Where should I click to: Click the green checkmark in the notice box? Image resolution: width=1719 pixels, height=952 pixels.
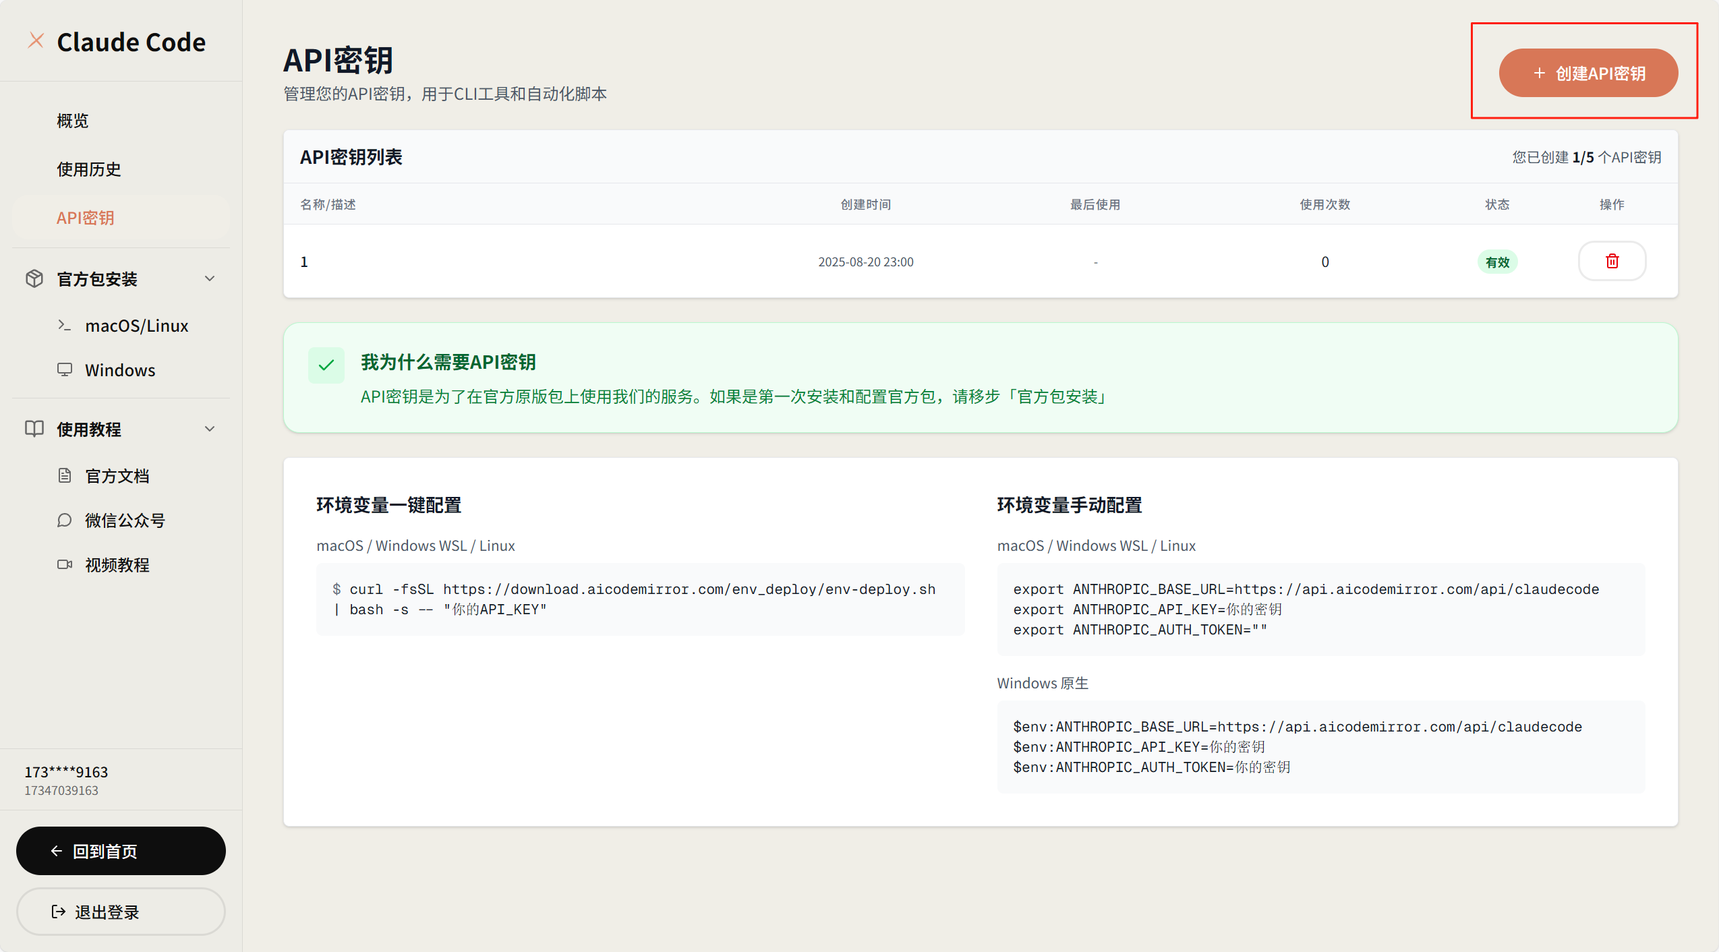click(x=326, y=364)
